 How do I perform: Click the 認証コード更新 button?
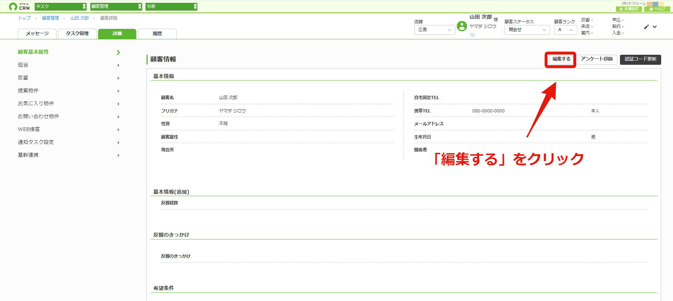(640, 59)
